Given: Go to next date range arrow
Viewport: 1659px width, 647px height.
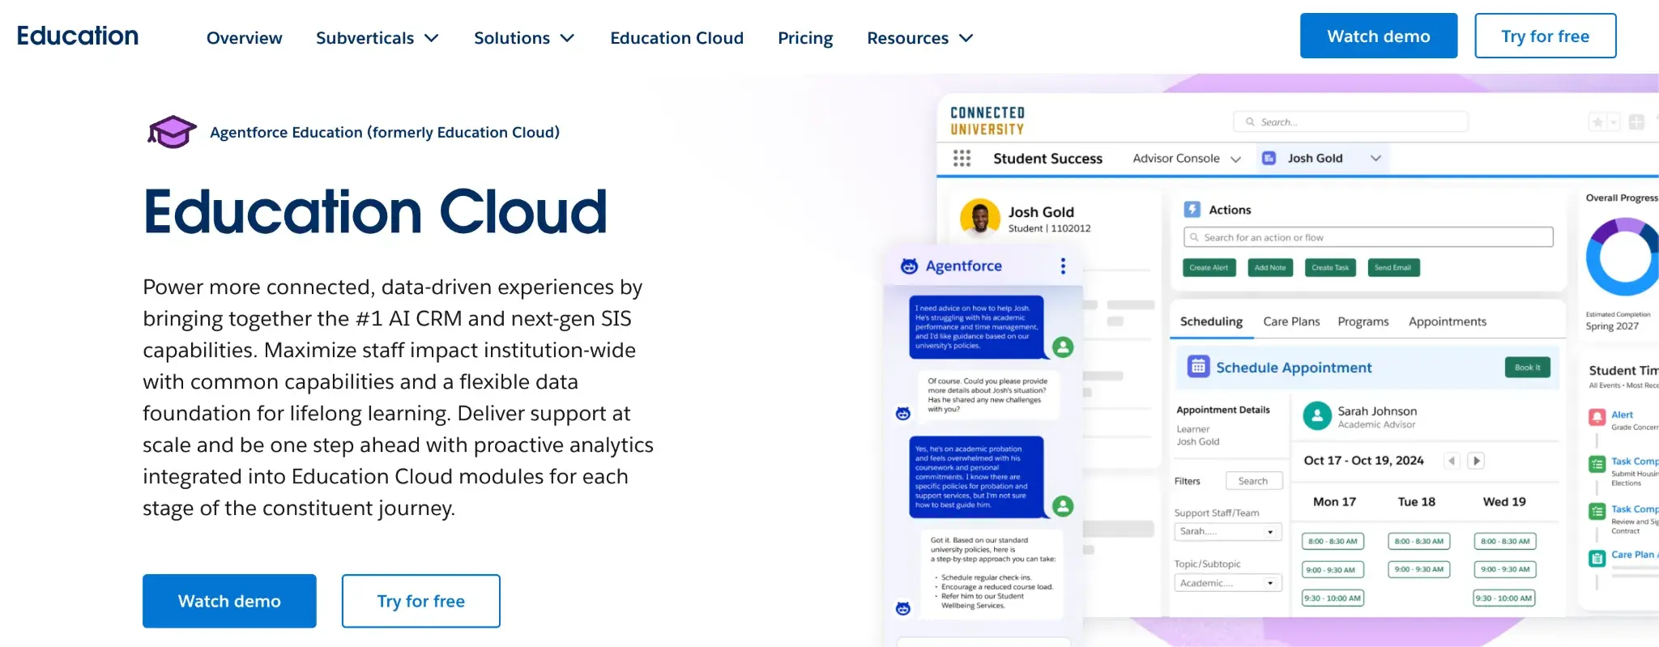Looking at the screenshot, I should 1476,461.
